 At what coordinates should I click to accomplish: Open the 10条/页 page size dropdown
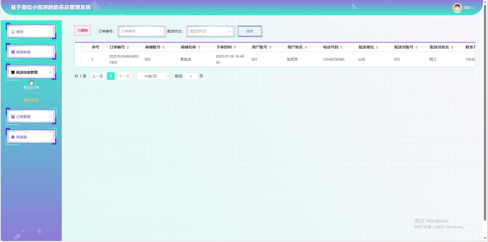coord(153,76)
